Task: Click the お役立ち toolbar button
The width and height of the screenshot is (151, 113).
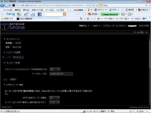Action: (143, 10)
